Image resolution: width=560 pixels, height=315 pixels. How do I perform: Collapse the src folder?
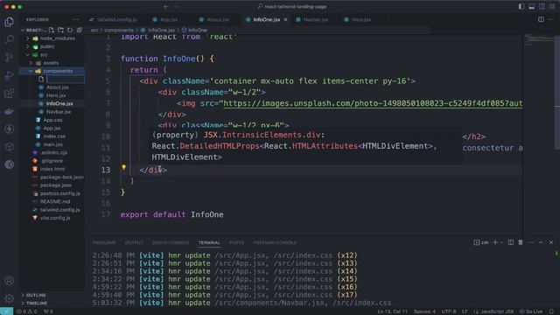click(x=28, y=54)
